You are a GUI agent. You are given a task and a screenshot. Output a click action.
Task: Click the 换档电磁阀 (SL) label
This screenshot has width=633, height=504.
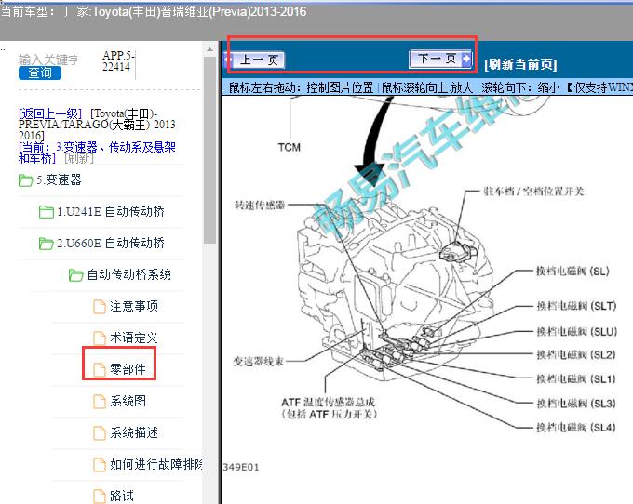coord(572,271)
